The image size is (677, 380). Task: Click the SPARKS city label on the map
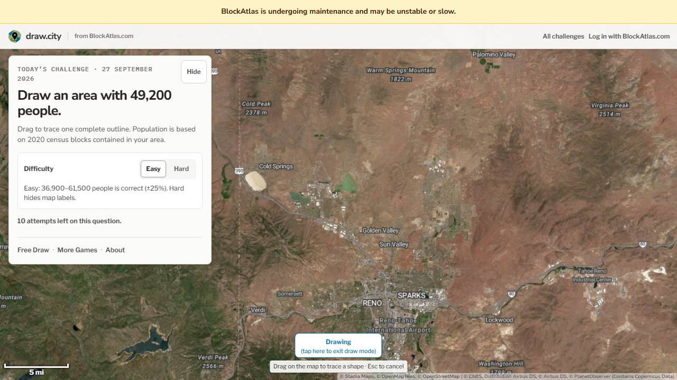coord(411,296)
